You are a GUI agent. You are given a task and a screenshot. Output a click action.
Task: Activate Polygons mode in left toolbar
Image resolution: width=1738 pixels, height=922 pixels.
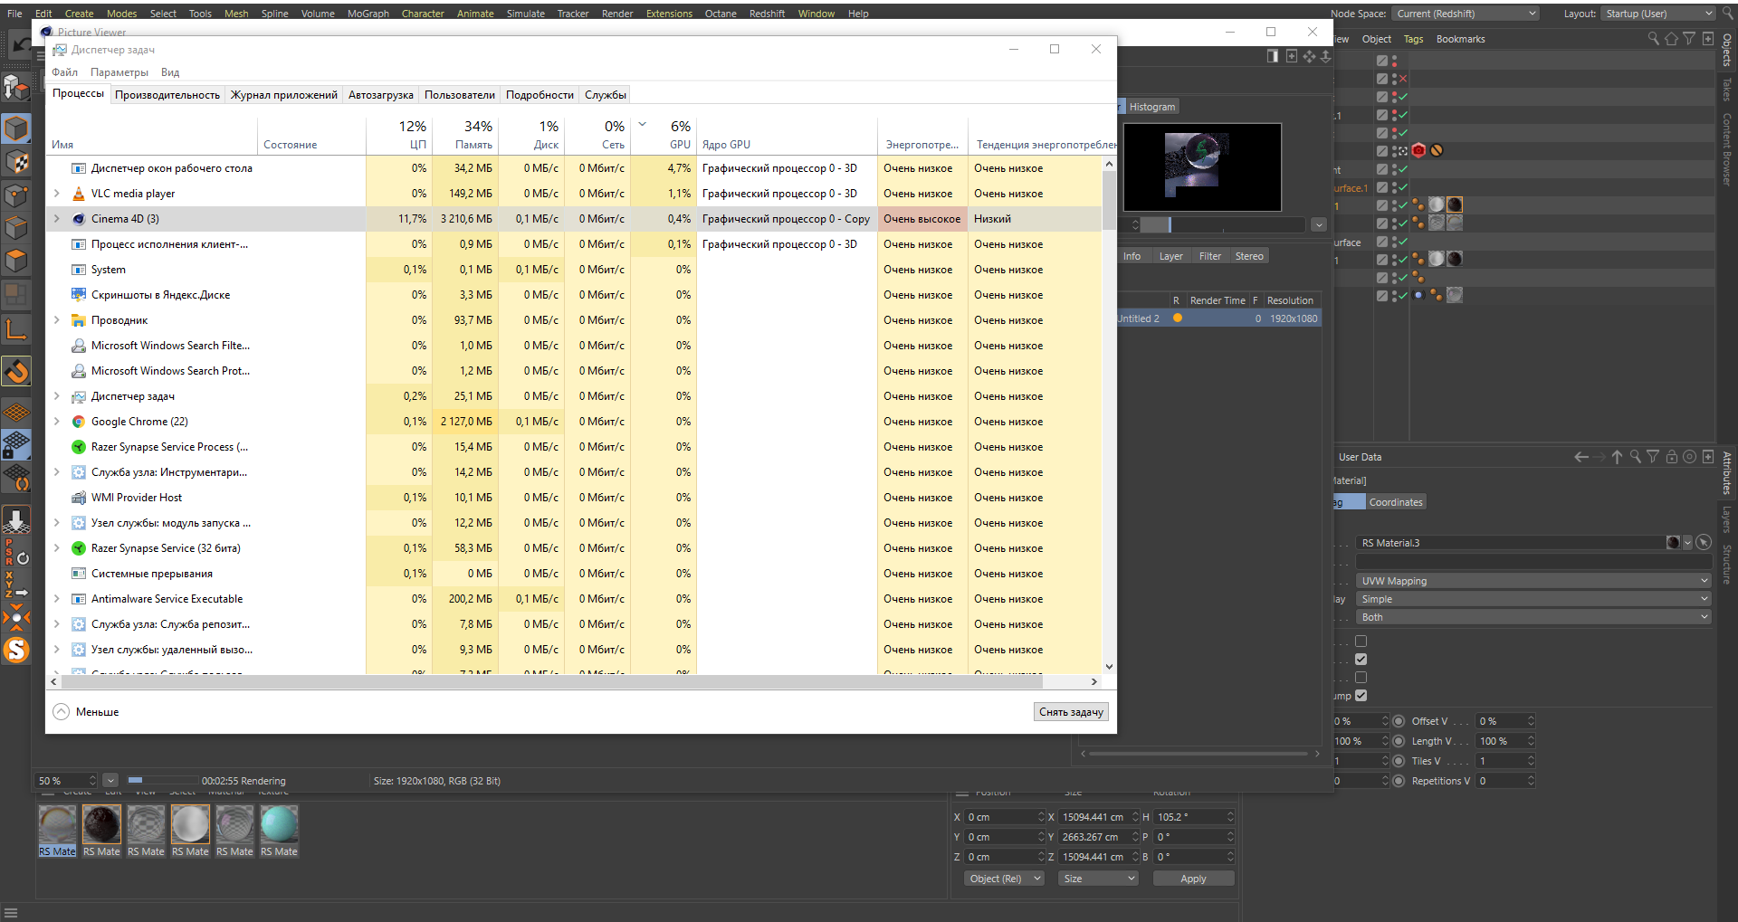coord(16,261)
